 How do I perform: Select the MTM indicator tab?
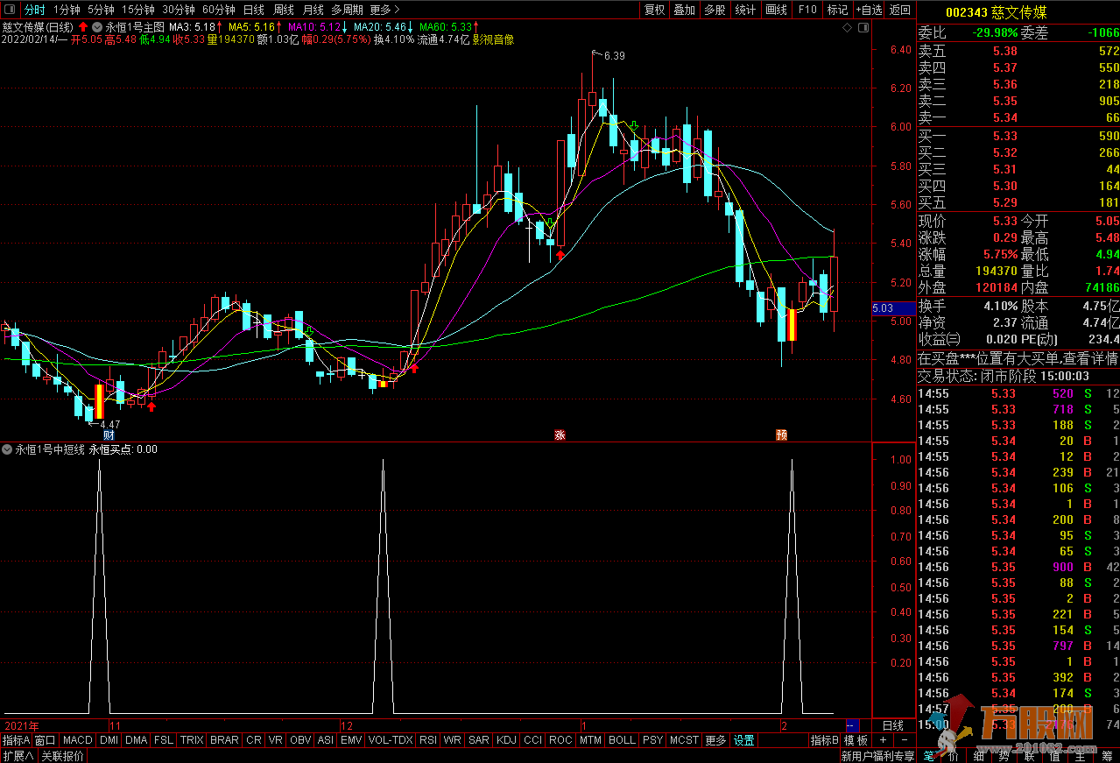[x=591, y=740]
